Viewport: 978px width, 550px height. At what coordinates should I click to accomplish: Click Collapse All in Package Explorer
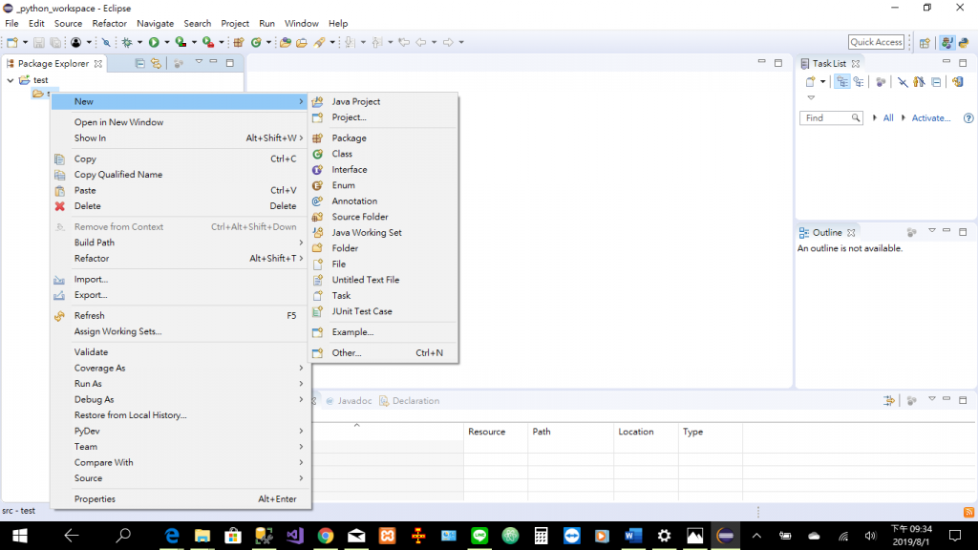(x=139, y=63)
